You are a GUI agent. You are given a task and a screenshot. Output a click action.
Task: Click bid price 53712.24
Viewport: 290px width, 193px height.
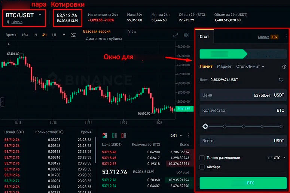[x=109, y=186]
